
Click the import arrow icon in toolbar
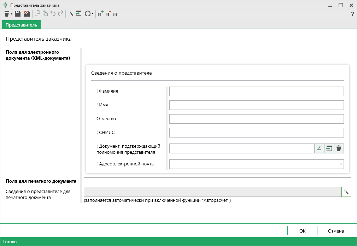pyautogui.click(x=78, y=14)
